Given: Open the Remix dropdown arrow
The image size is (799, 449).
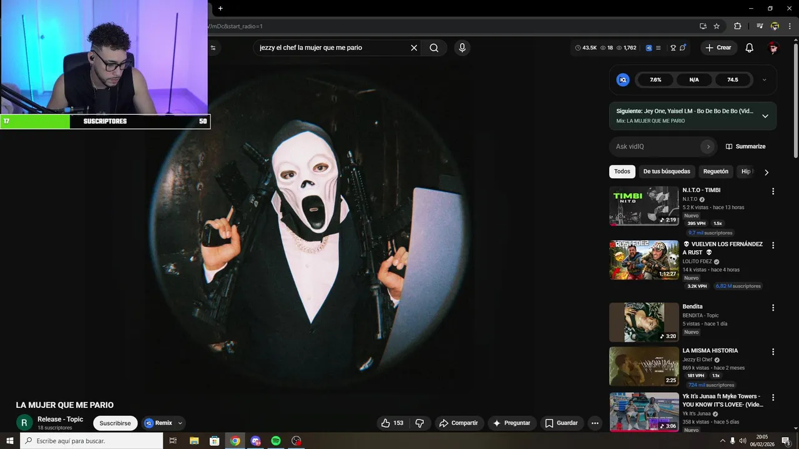Looking at the screenshot, I should [180, 423].
